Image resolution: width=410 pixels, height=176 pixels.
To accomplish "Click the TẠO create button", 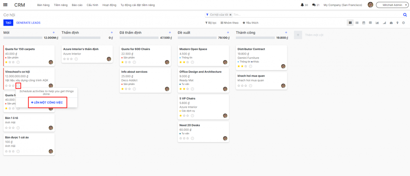I will coord(8,23).
